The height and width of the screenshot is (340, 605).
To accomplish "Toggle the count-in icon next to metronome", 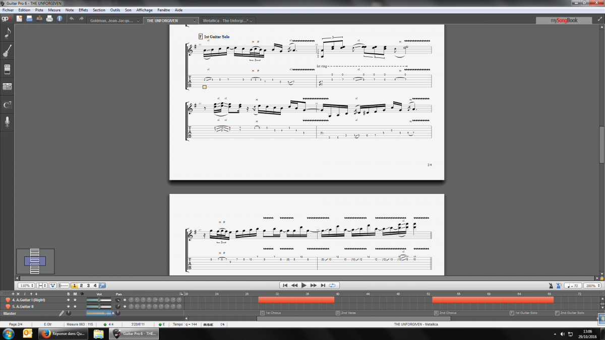I will (x=560, y=286).
